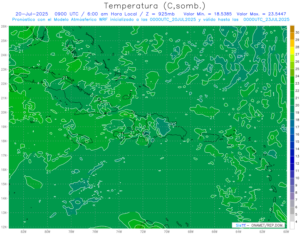This screenshot has width=304, height=235.
Task: Click the color scale label 14
Action: [297, 149]
